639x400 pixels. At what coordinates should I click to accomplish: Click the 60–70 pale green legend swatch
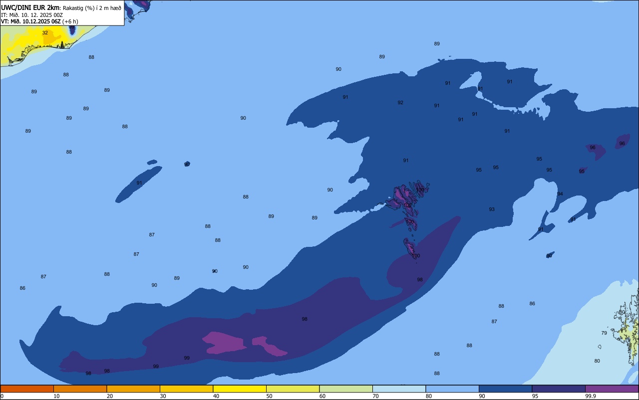[x=346, y=389]
